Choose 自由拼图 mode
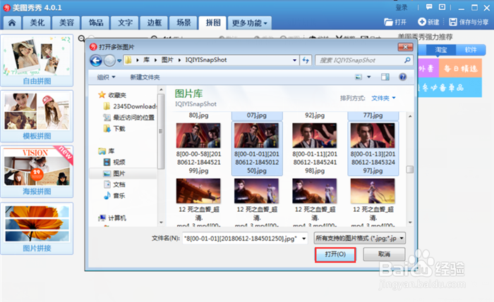The image size is (494, 302). pos(37,61)
